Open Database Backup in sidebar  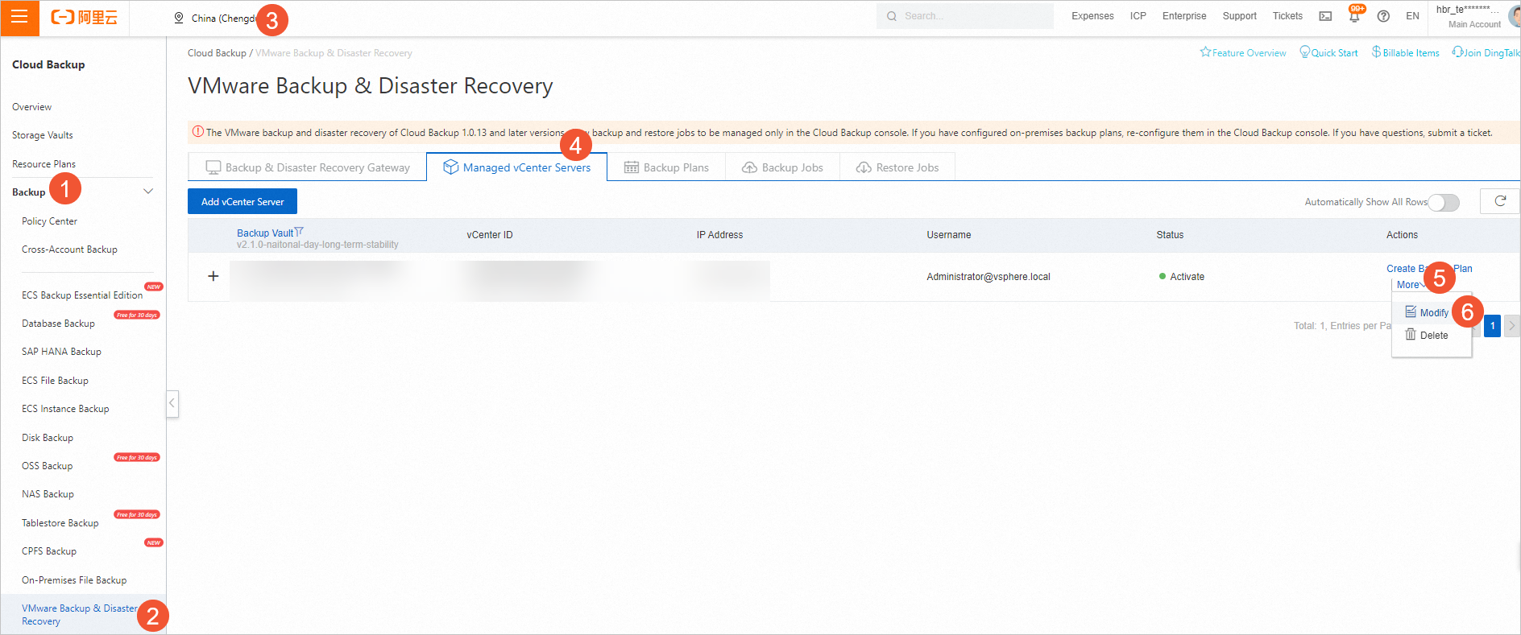(x=59, y=324)
